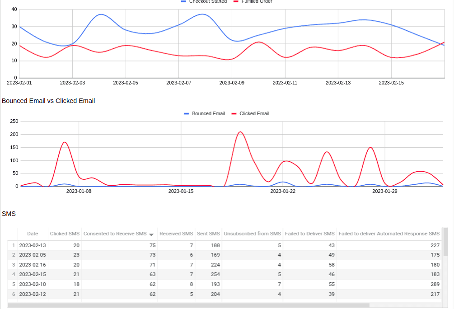The width and height of the screenshot is (454, 309).
Task: Select the date cell 2023-02-13
Action: click(x=33, y=245)
